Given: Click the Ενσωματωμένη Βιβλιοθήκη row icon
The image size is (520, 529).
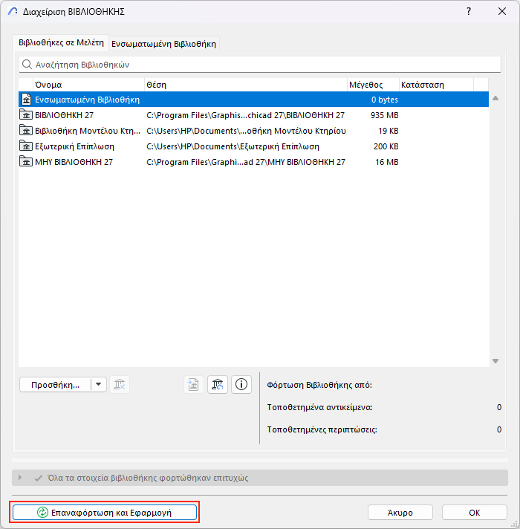Looking at the screenshot, I should 26,100.
